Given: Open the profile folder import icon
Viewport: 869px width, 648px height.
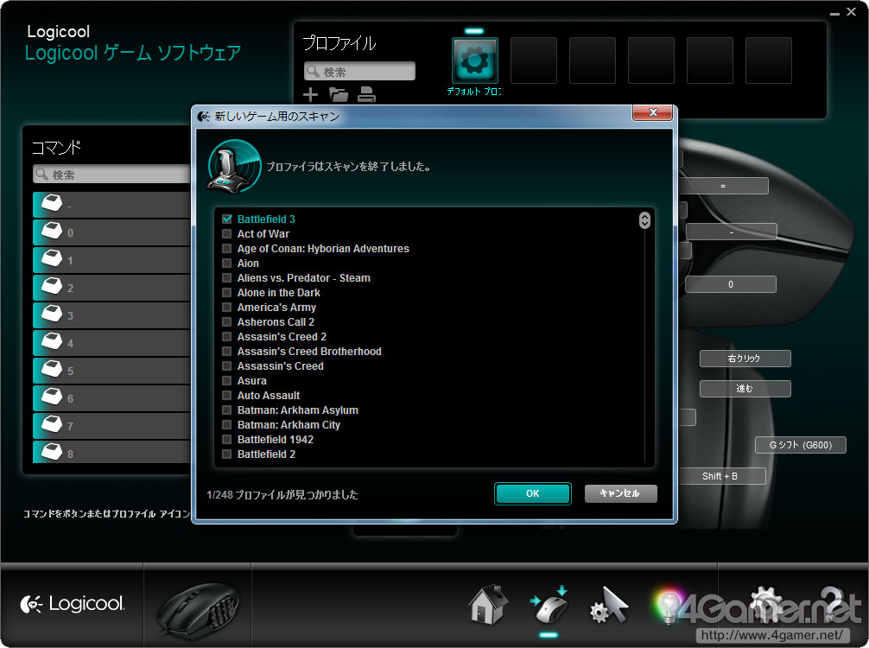Looking at the screenshot, I should [338, 95].
